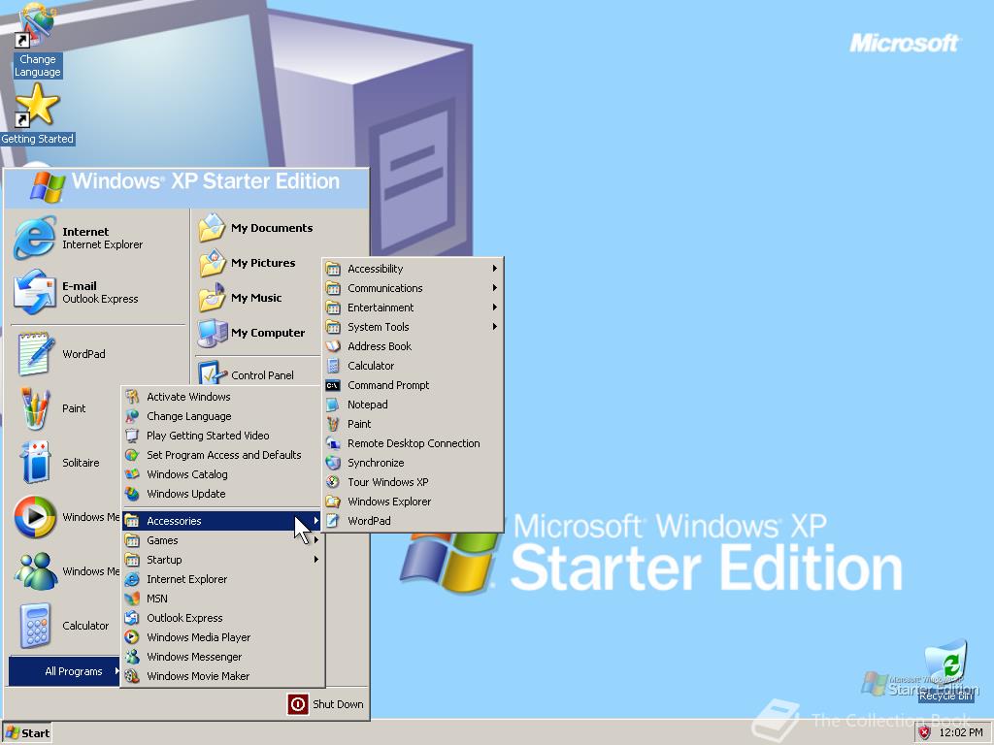The image size is (994, 745).
Task: Click the Start button
Action: tap(26, 733)
